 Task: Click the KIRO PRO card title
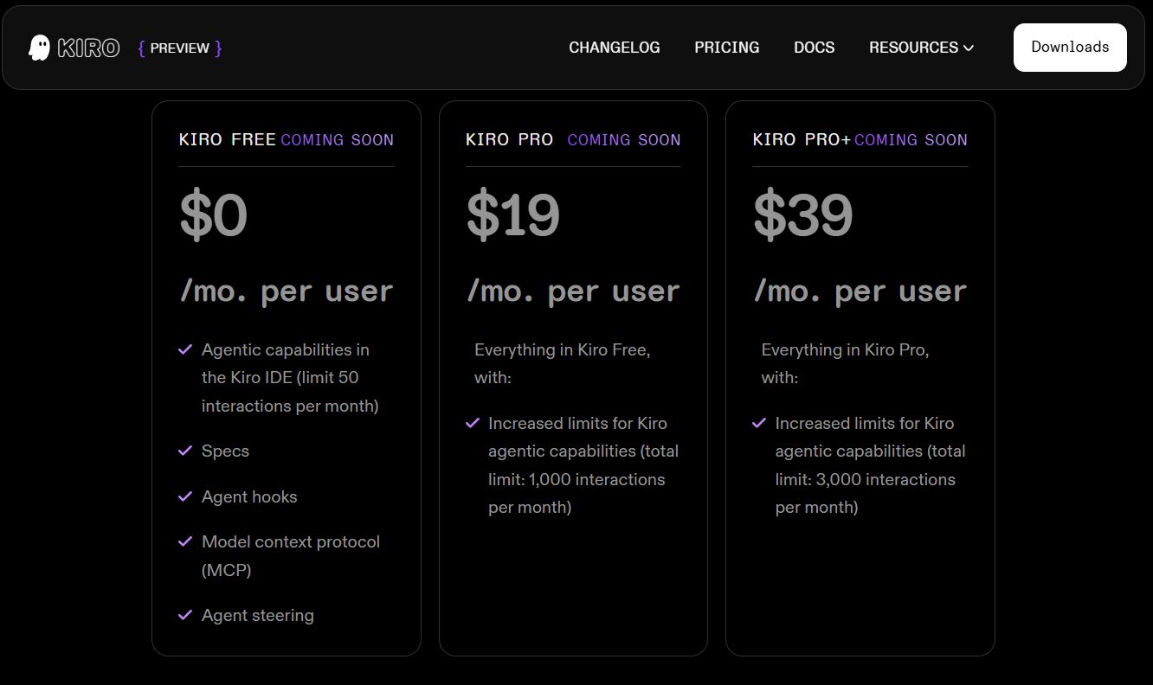509,139
